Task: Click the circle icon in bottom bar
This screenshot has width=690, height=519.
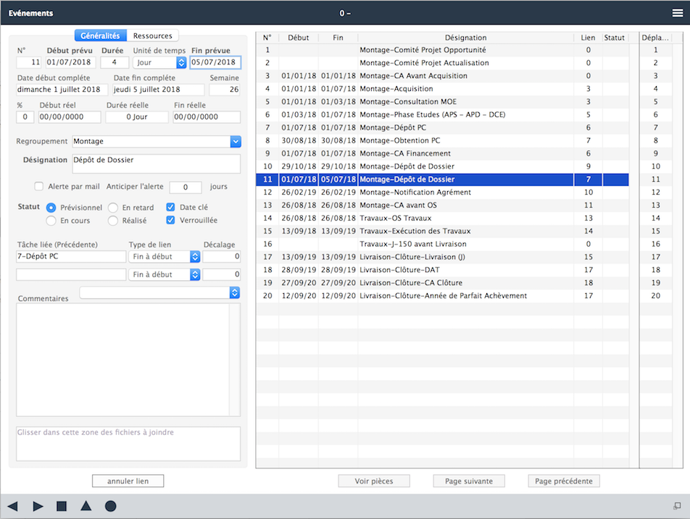Action: (110, 506)
